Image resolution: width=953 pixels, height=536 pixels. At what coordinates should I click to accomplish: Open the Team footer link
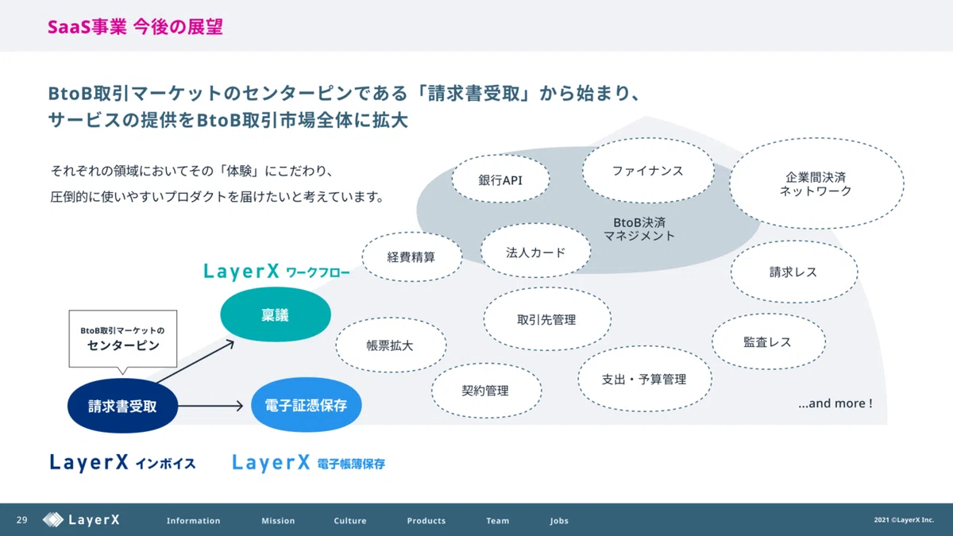click(498, 521)
